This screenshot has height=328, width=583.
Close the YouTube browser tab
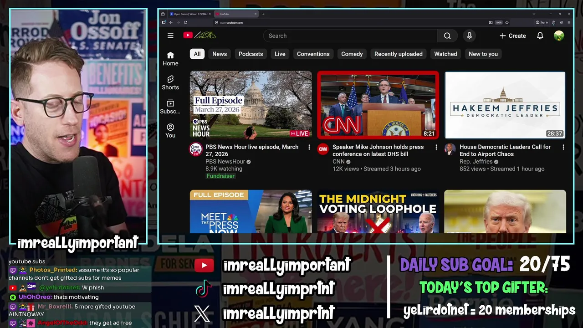click(x=256, y=14)
